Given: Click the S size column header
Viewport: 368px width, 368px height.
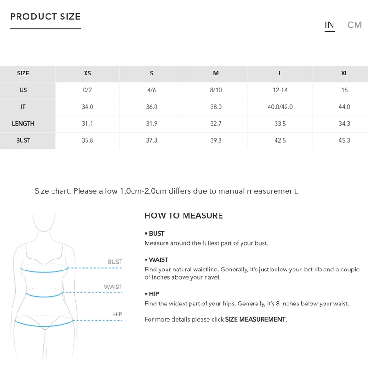Looking at the screenshot, I should 152,74.
